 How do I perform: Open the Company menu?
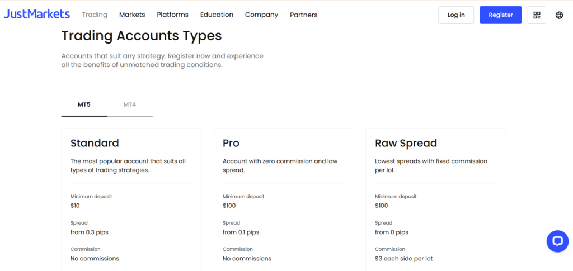click(262, 15)
